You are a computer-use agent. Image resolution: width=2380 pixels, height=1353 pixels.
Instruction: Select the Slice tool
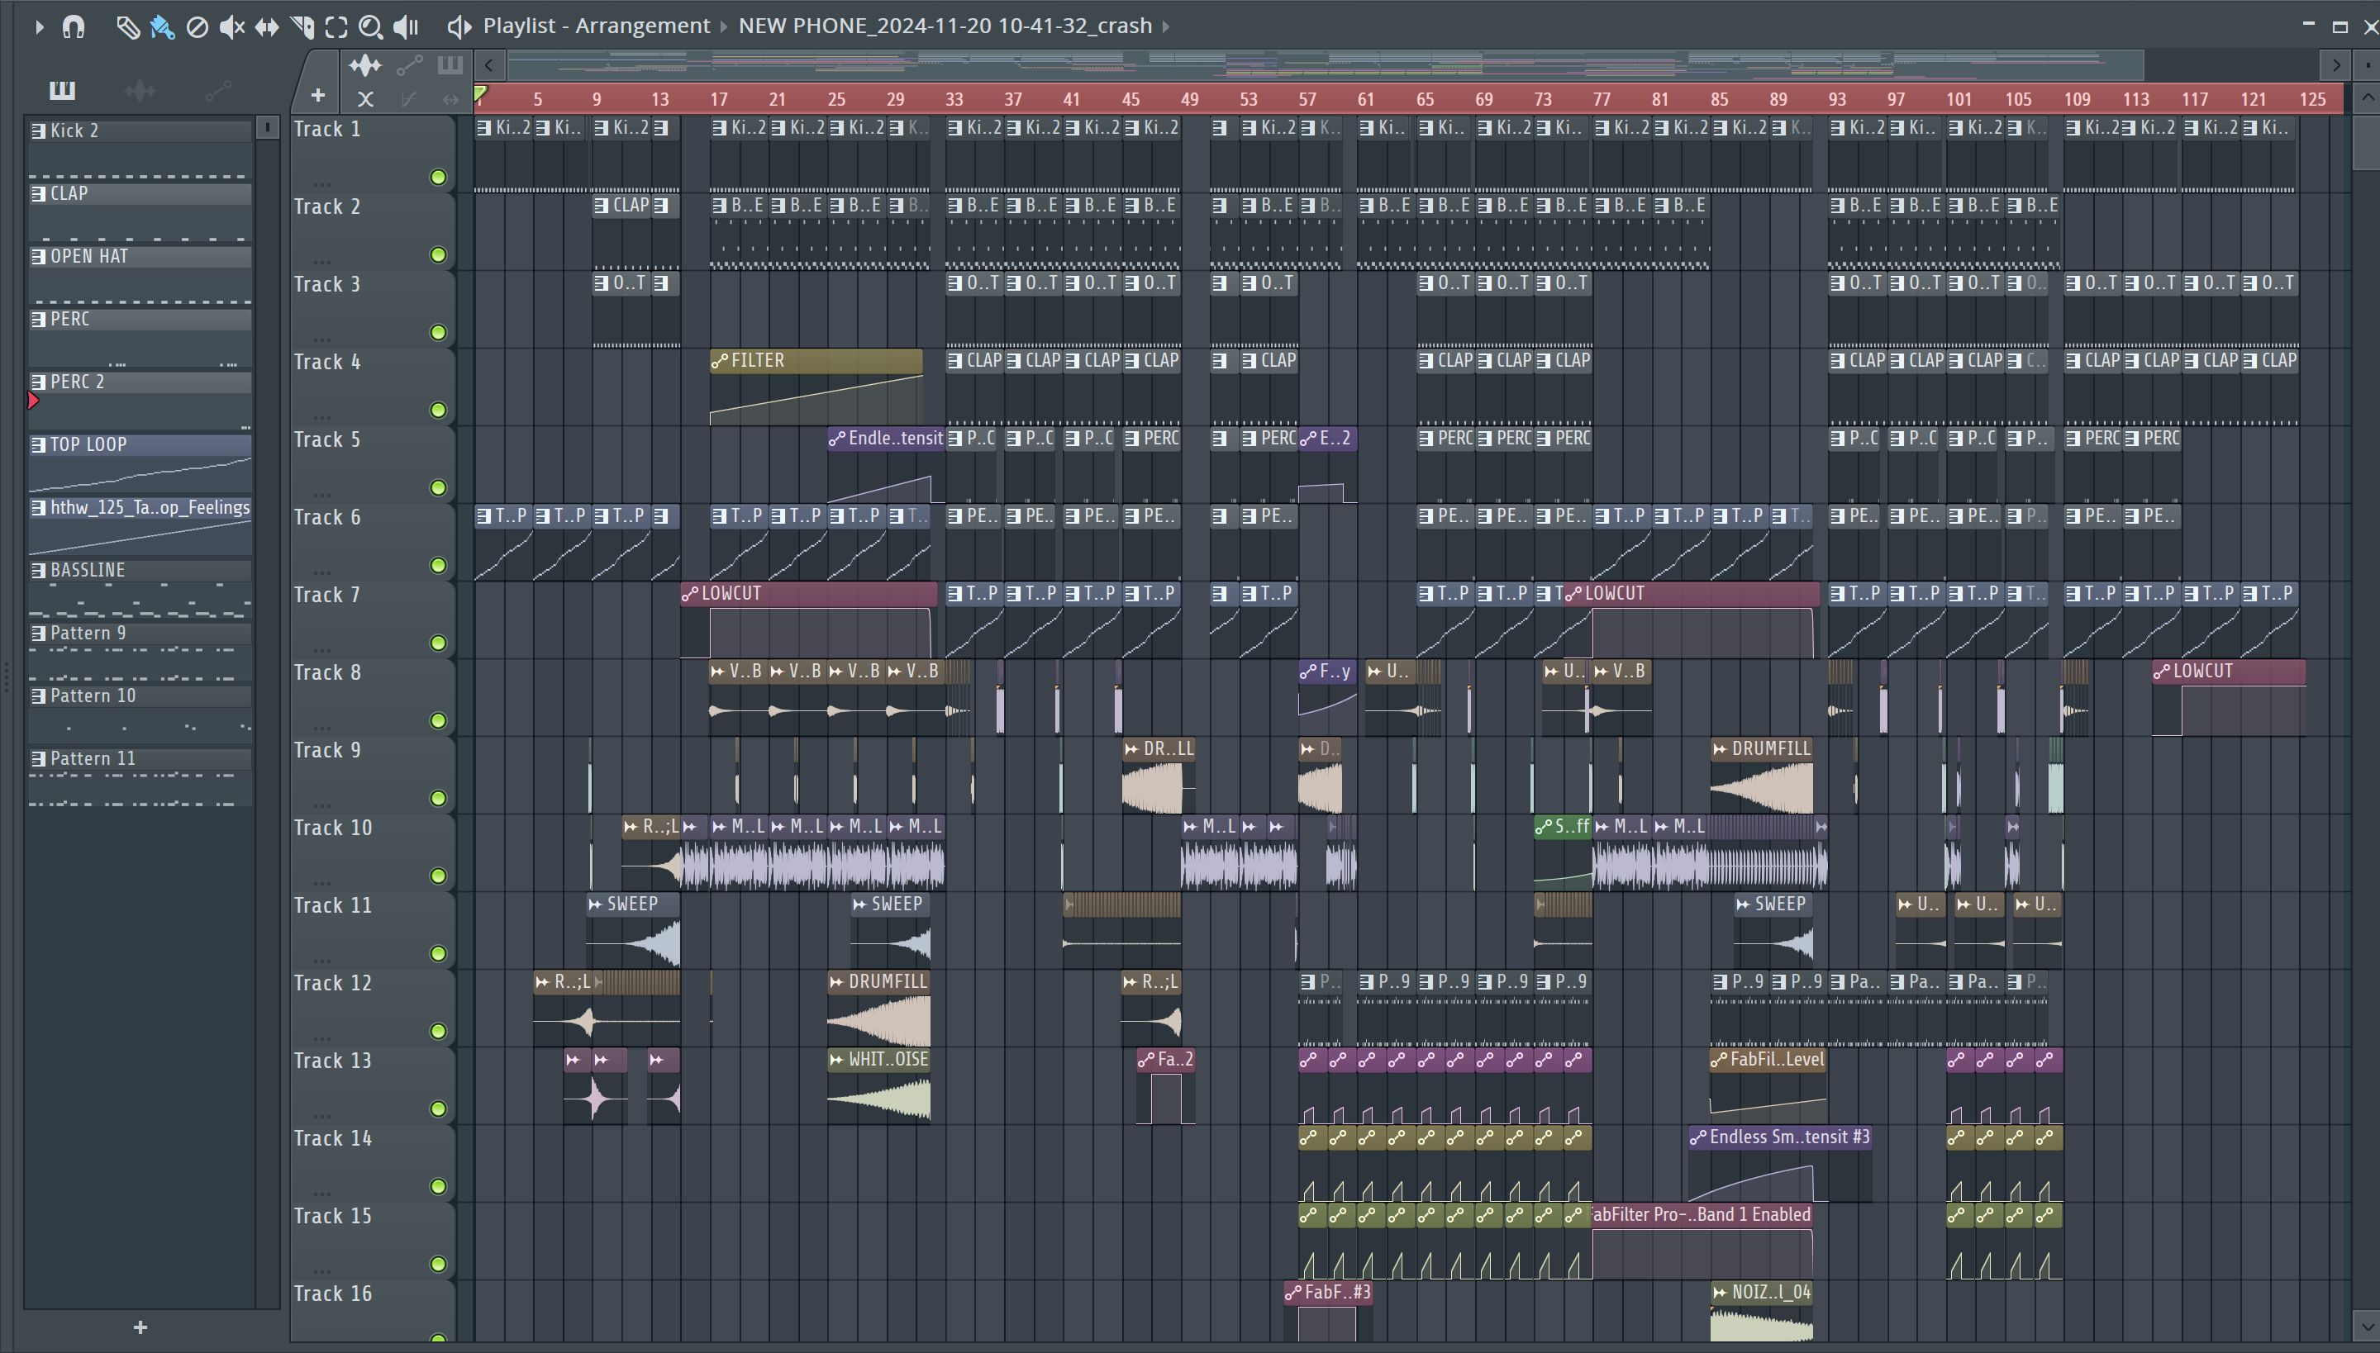pos(302,27)
